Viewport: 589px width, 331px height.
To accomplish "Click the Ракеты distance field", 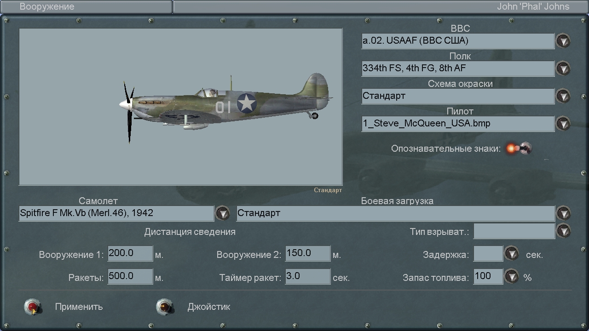I will [x=130, y=276].
